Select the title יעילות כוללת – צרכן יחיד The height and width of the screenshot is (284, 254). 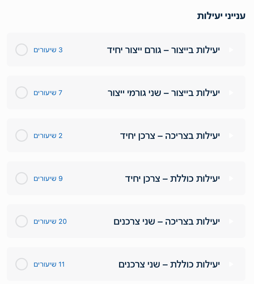click(173, 179)
